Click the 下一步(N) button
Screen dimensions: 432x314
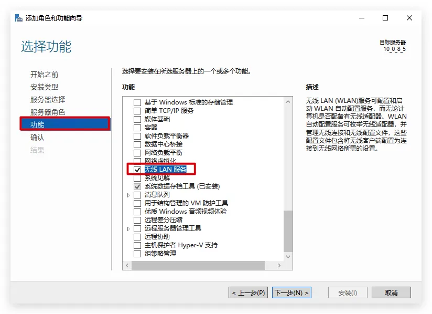click(x=292, y=293)
